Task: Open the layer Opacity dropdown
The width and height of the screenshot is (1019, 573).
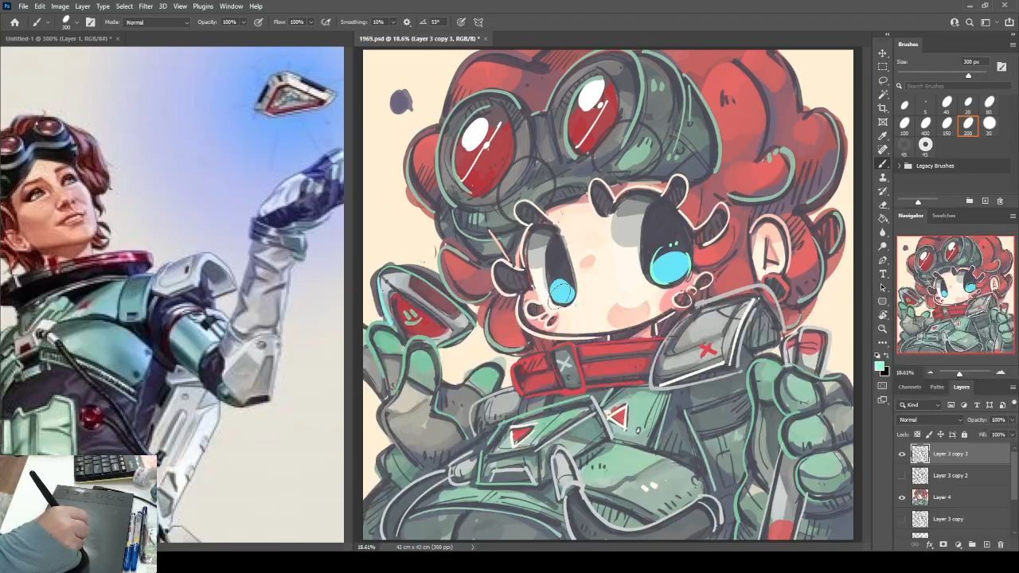Action: [x=1011, y=419]
